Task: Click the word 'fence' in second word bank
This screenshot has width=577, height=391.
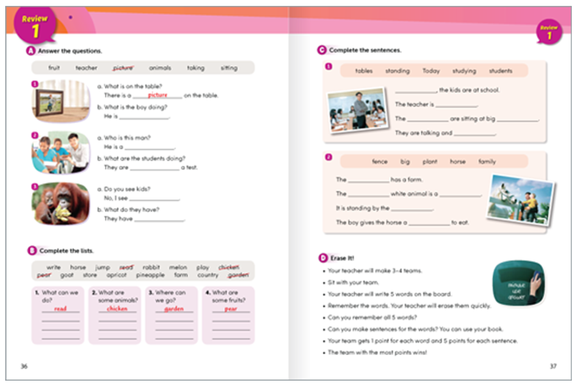Action: (x=380, y=161)
